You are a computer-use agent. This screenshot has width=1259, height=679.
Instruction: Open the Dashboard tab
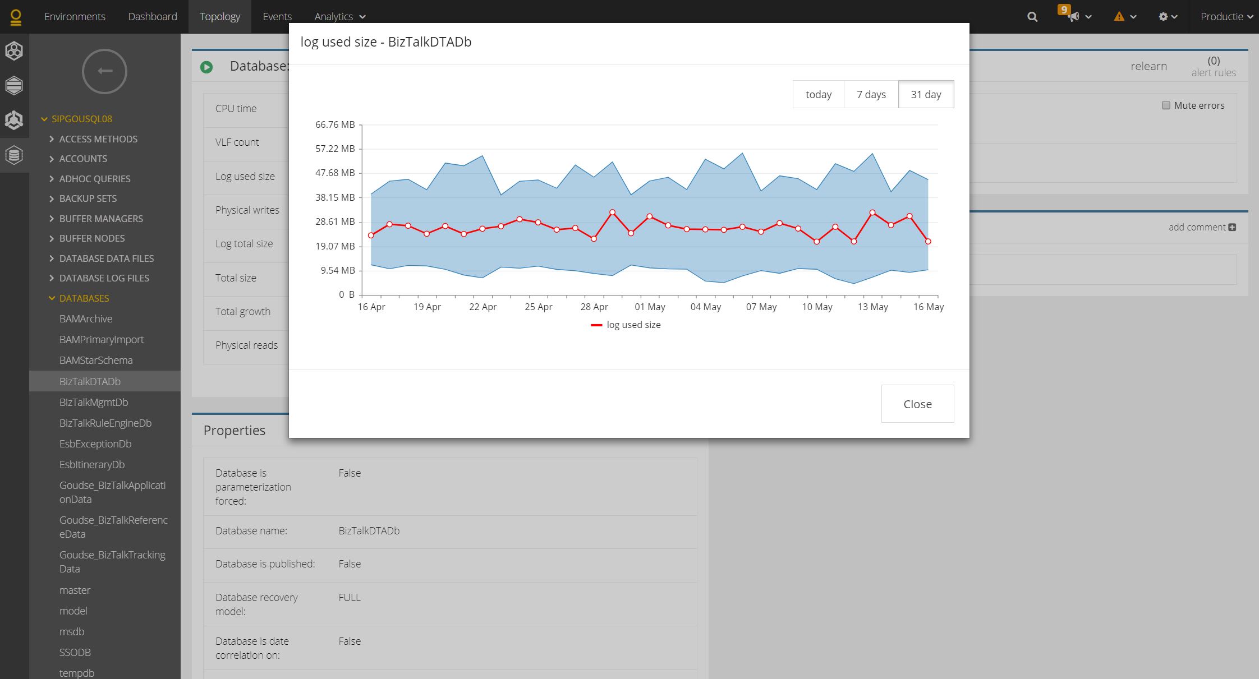pos(152,17)
